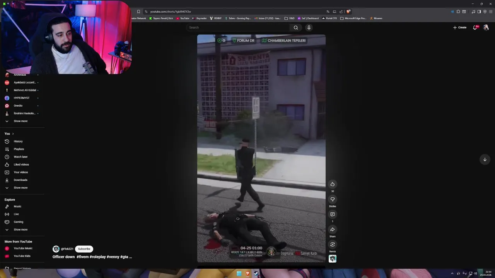Click the Officer down short title
495x278 pixels.
click(x=92, y=257)
